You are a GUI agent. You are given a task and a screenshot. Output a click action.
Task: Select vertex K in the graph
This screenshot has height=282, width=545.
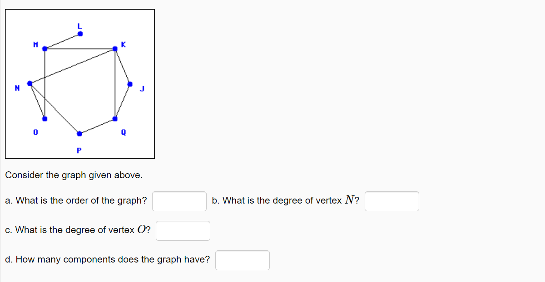point(115,48)
